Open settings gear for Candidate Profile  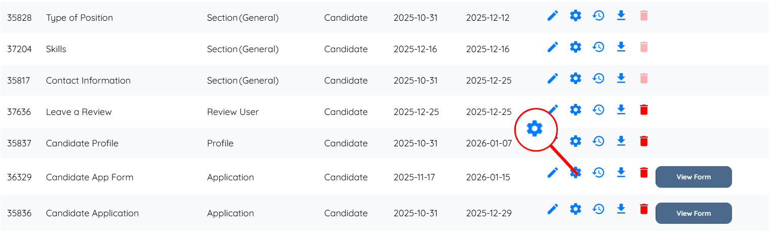tap(576, 141)
